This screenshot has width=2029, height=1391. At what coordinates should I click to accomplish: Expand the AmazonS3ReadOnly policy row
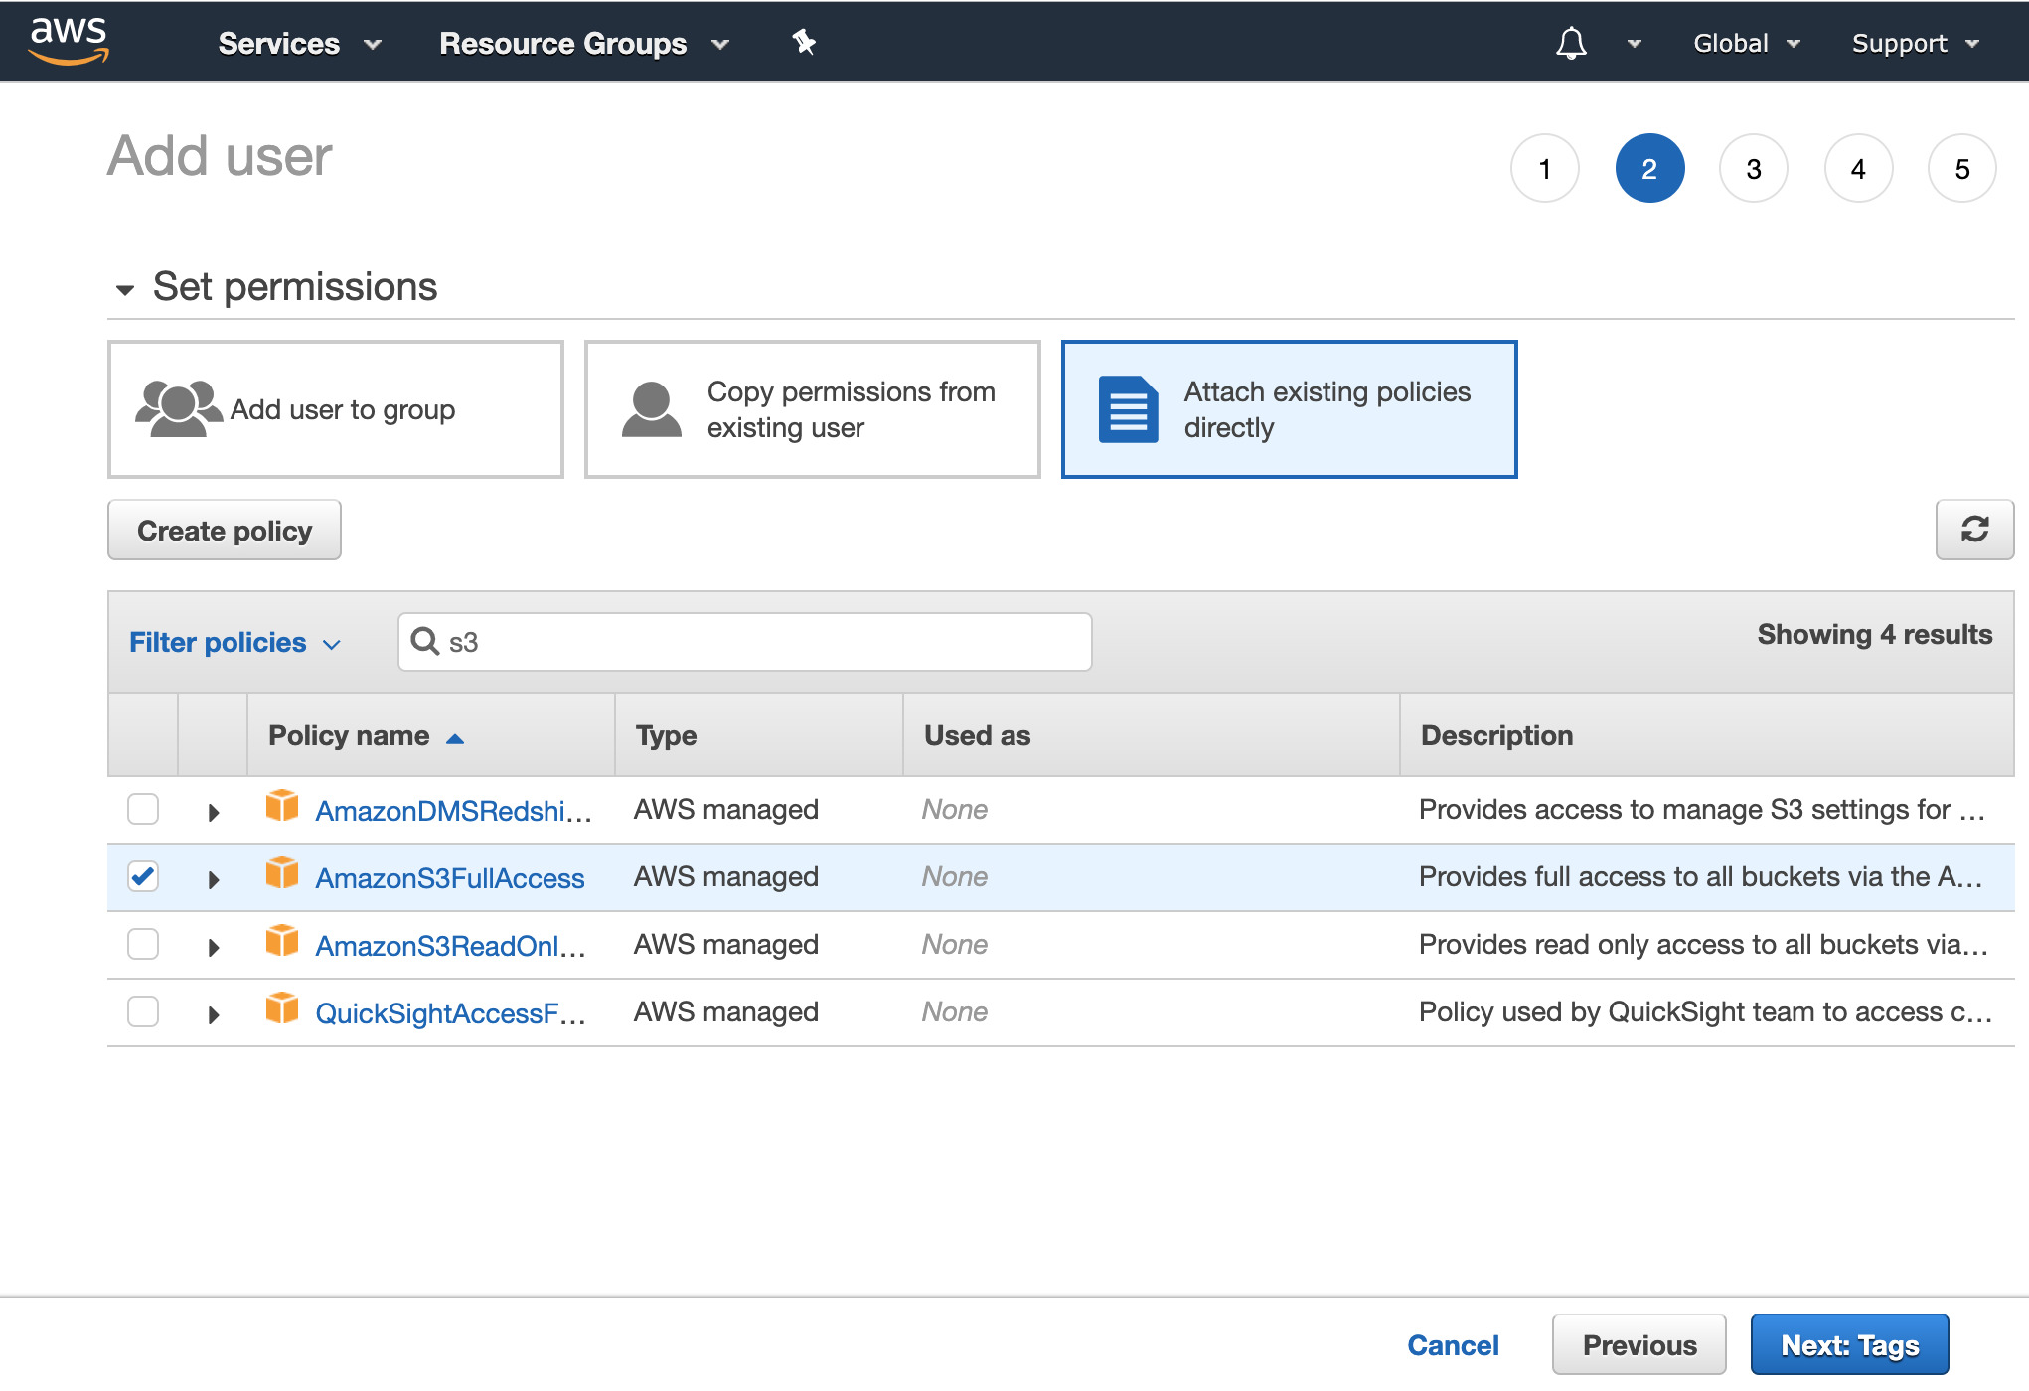click(x=213, y=947)
